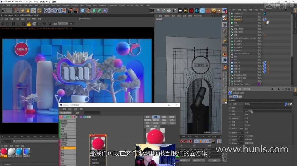This screenshot has width=297, height=166.
Task: Click the circled P parameter key icon
Action: (x=209, y=141)
